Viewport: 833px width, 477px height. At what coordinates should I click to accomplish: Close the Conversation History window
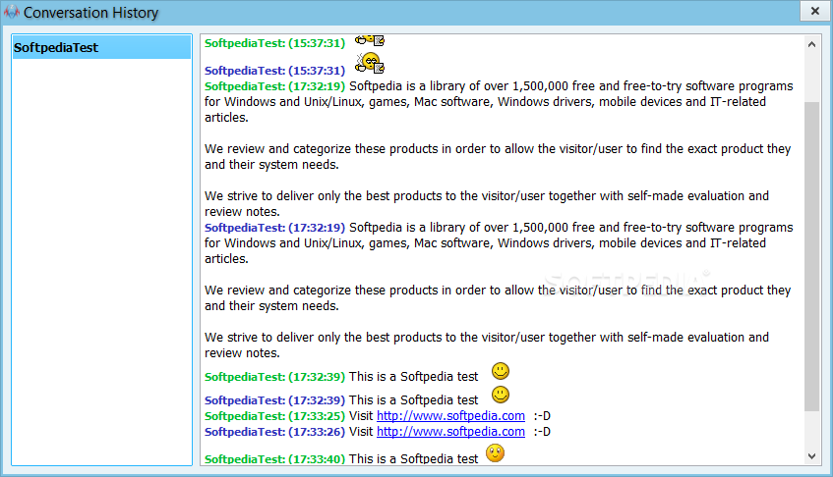pos(815,11)
